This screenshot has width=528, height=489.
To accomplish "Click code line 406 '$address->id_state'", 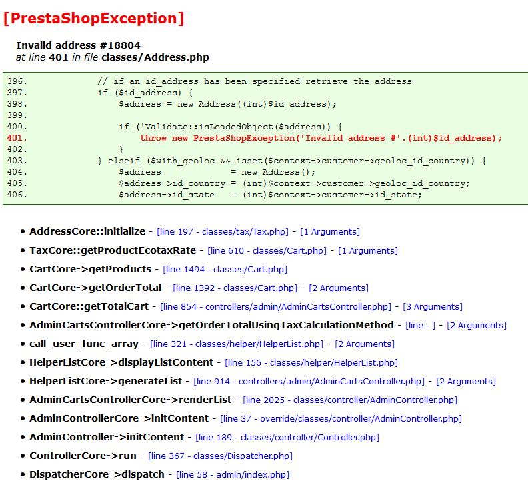I will click(270, 195).
